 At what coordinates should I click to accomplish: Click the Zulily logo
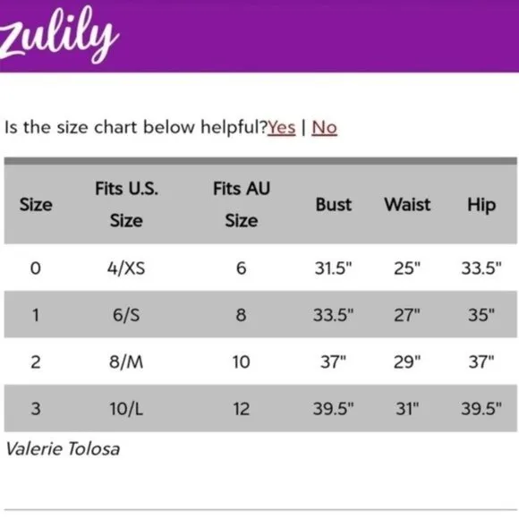tap(59, 35)
